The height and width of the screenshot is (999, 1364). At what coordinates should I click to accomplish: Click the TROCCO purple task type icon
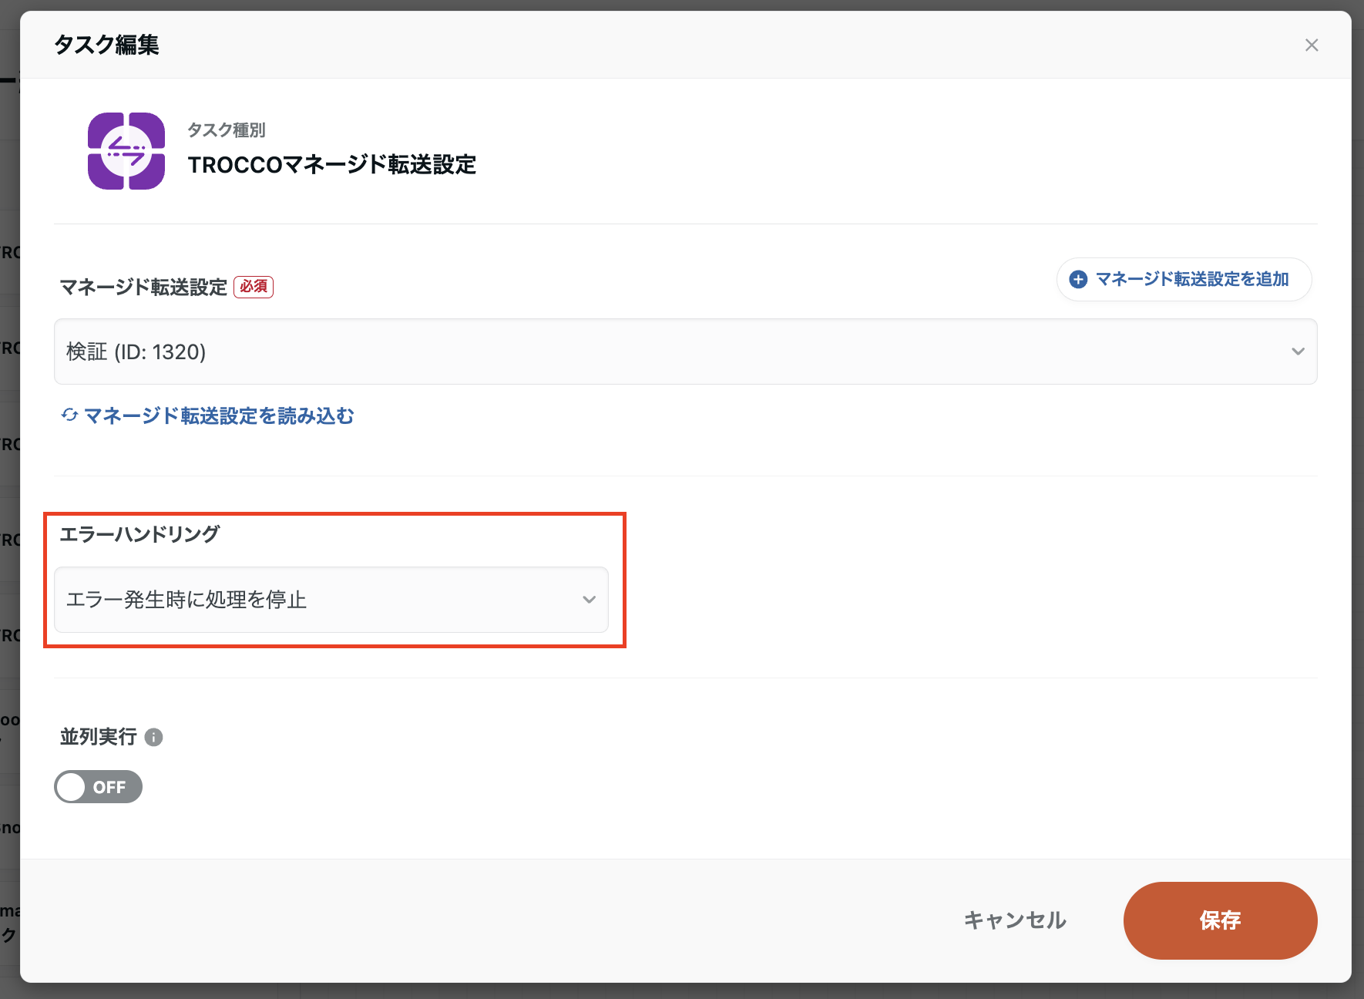(126, 152)
